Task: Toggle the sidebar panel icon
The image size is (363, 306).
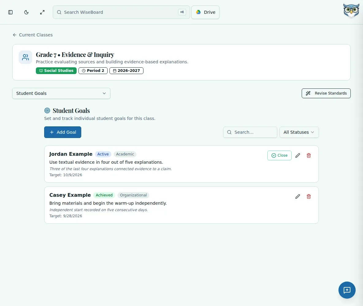Action: [x=10, y=12]
